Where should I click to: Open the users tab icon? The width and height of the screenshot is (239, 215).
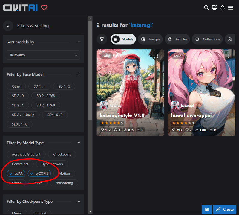(230, 39)
